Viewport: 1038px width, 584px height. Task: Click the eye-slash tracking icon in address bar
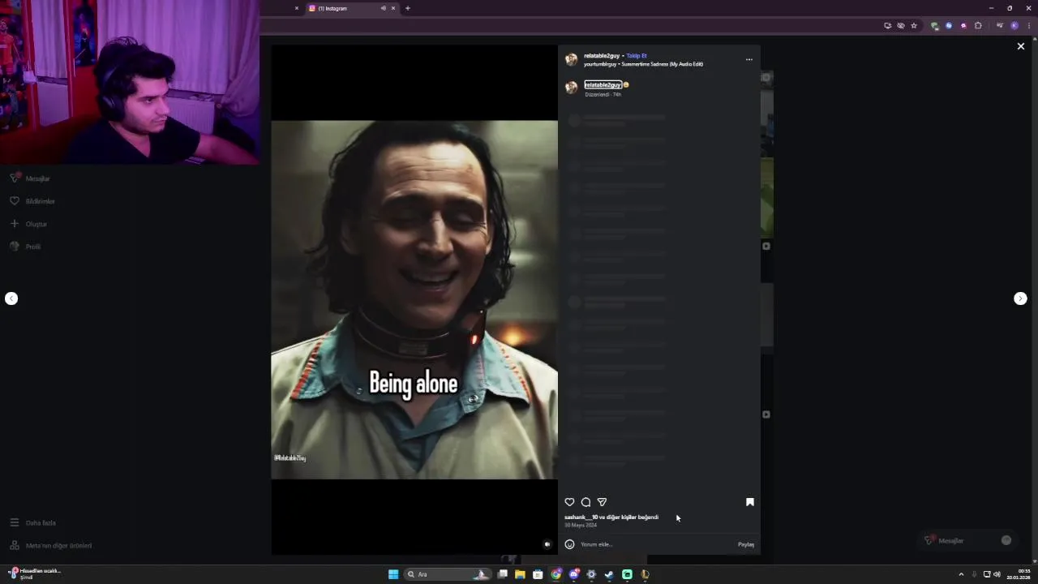pos(901,25)
